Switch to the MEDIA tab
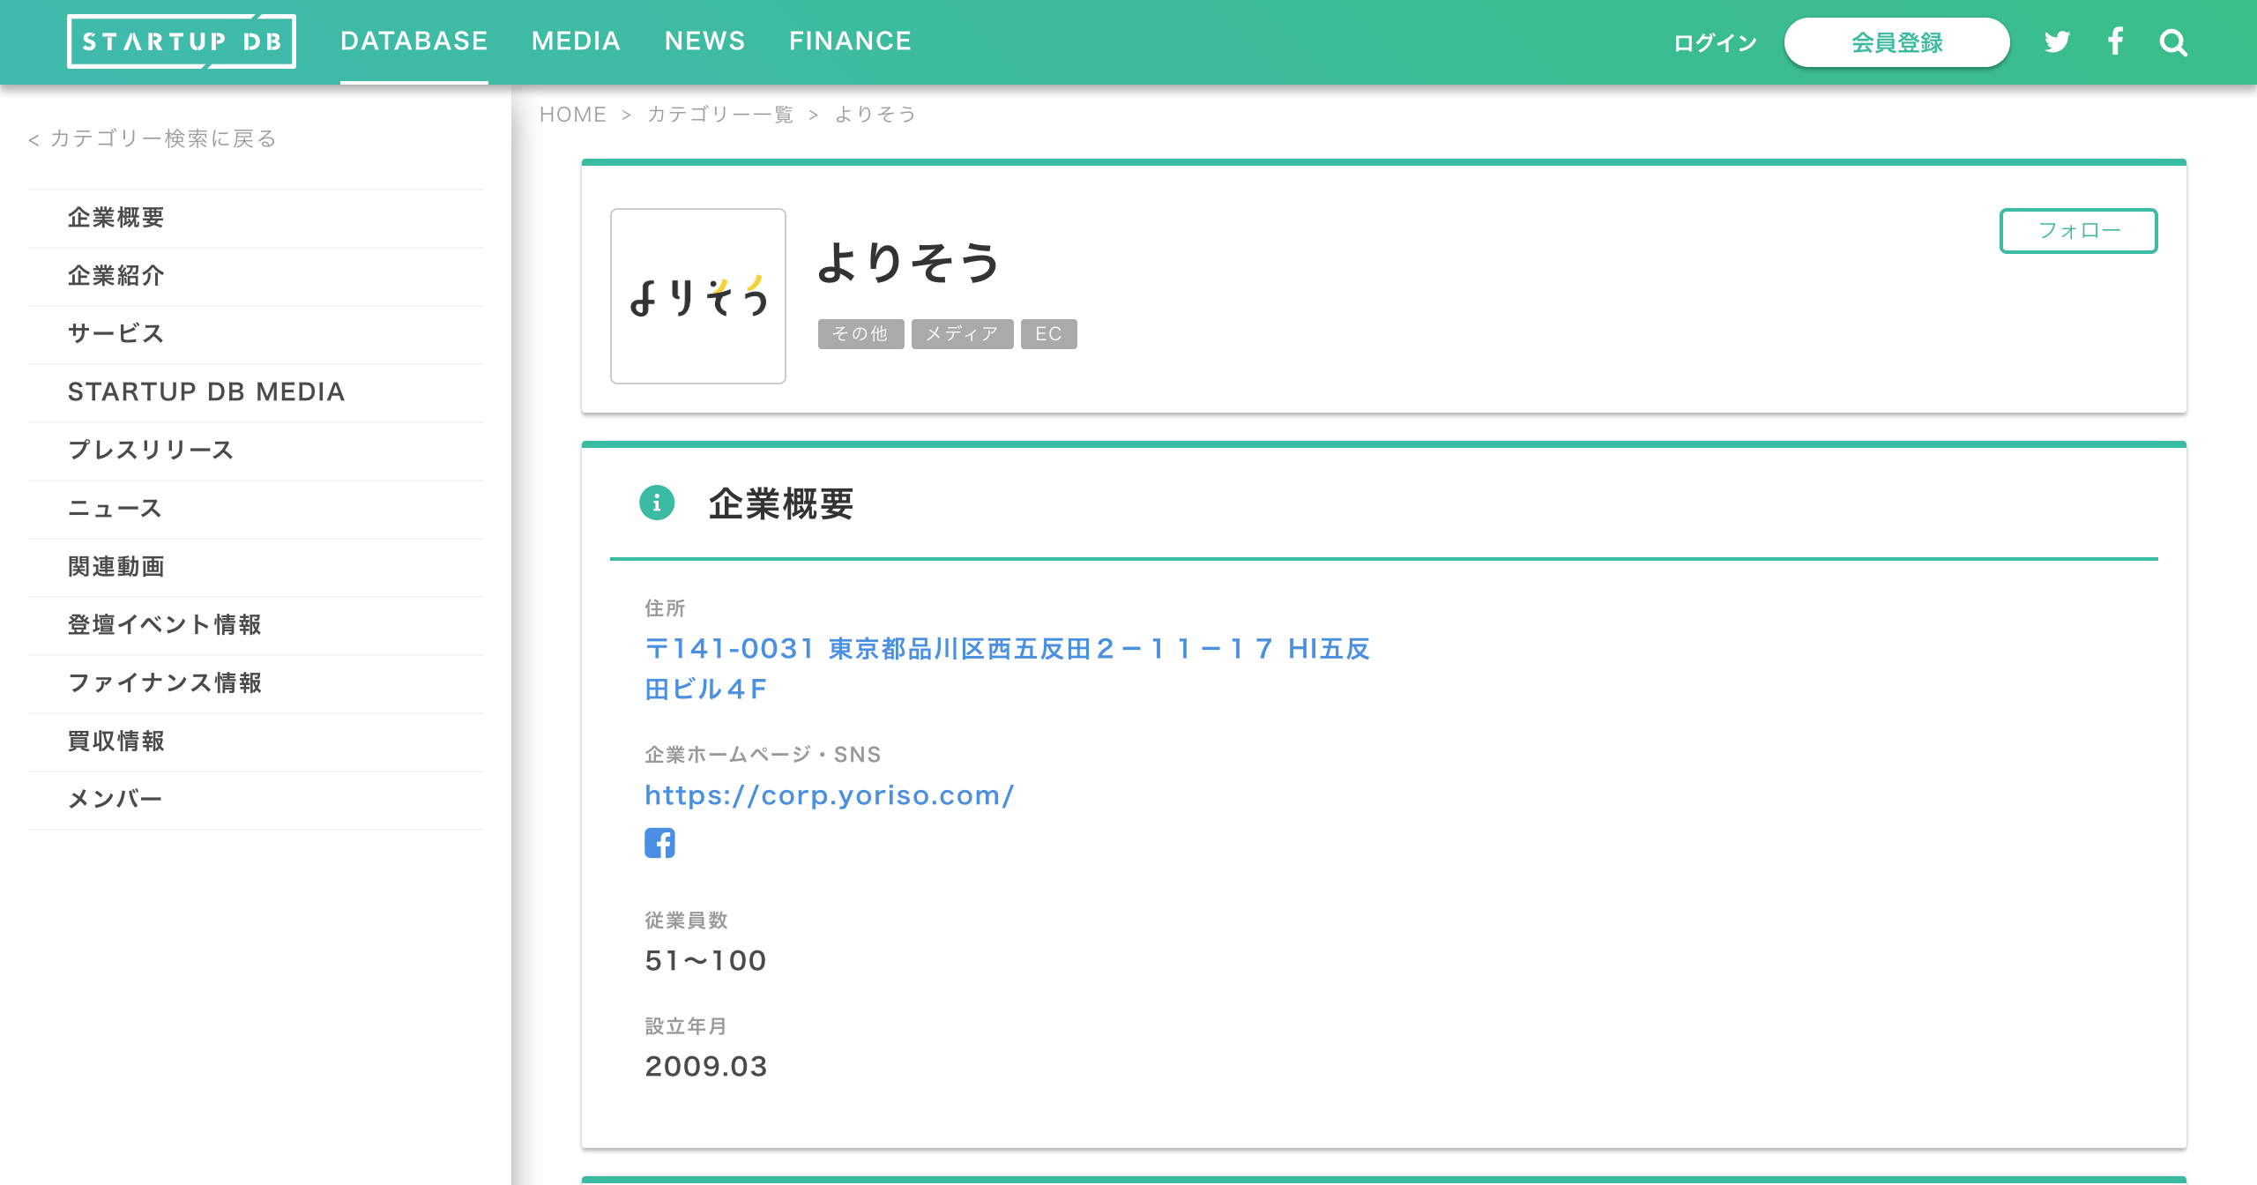Image resolution: width=2257 pixels, height=1185 pixels. (576, 41)
